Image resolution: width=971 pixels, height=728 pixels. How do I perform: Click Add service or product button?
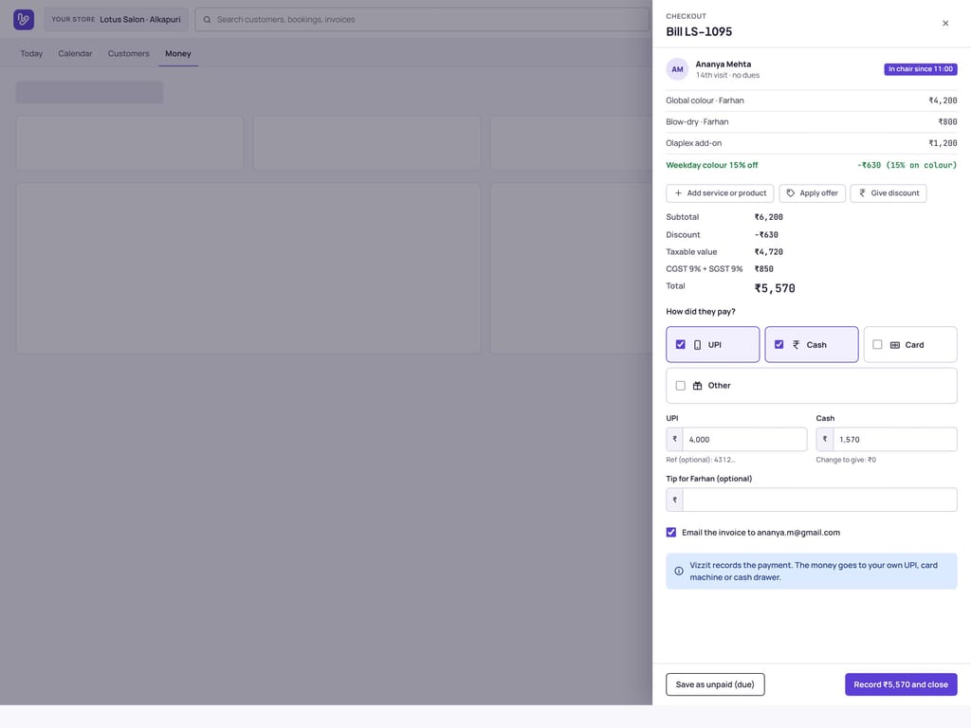point(720,193)
